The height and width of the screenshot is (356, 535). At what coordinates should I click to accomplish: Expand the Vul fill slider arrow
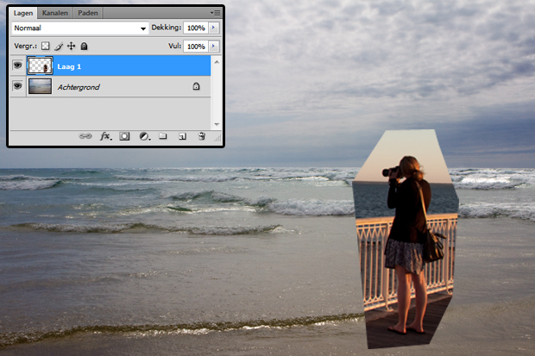coord(214,46)
